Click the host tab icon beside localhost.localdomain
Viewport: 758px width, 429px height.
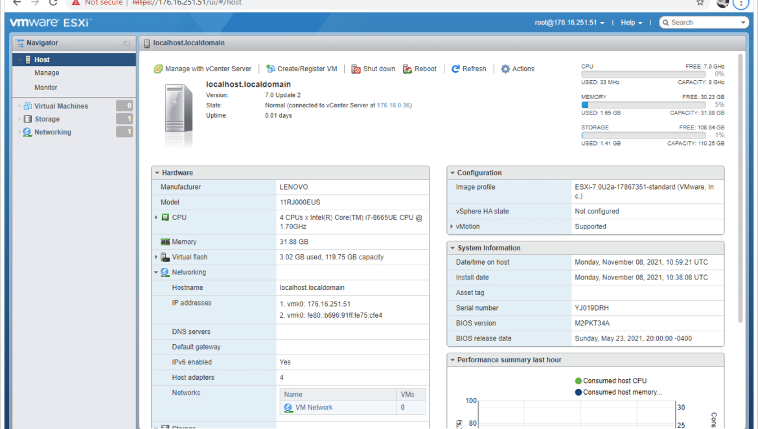(x=147, y=43)
